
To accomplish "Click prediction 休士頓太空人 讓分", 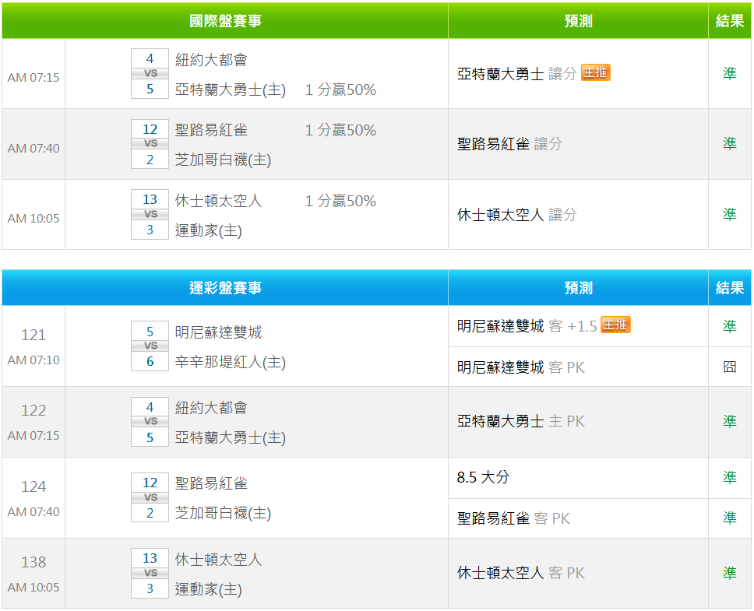I will click(516, 214).
